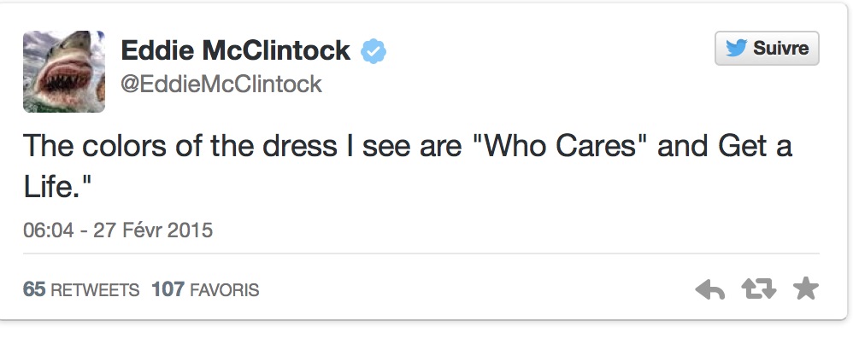Click the Twitter bird icon in Suivre
853x338 pixels.
[x=736, y=49]
